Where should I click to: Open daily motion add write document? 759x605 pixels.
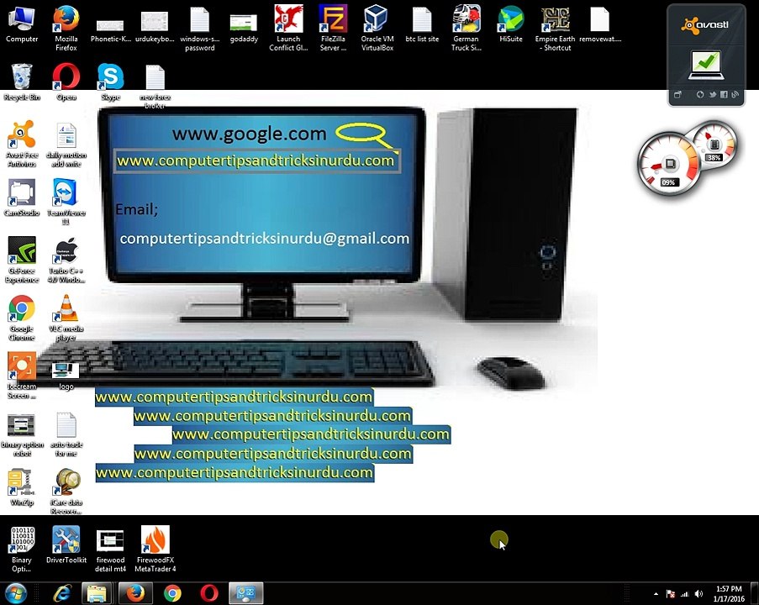66,145
